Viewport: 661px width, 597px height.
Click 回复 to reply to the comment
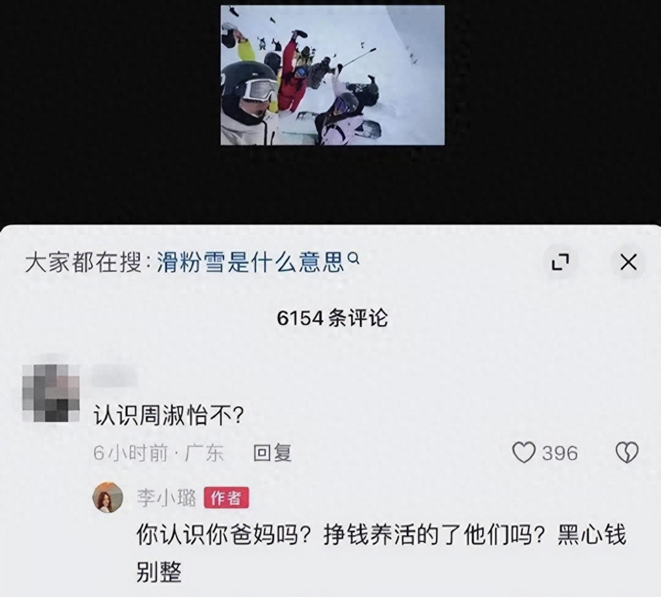[272, 453]
